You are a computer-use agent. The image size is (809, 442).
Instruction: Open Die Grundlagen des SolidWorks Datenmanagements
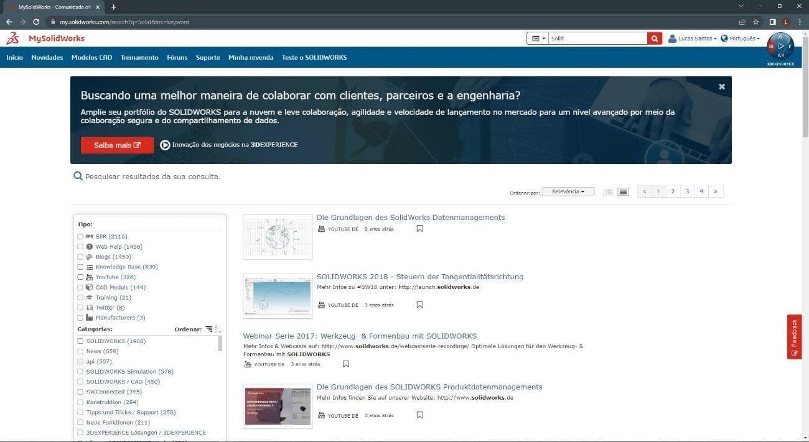[x=411, y=218]
